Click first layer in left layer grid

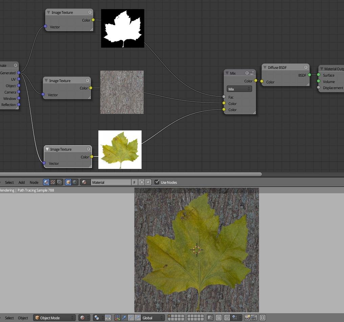[x=169, y=316]
